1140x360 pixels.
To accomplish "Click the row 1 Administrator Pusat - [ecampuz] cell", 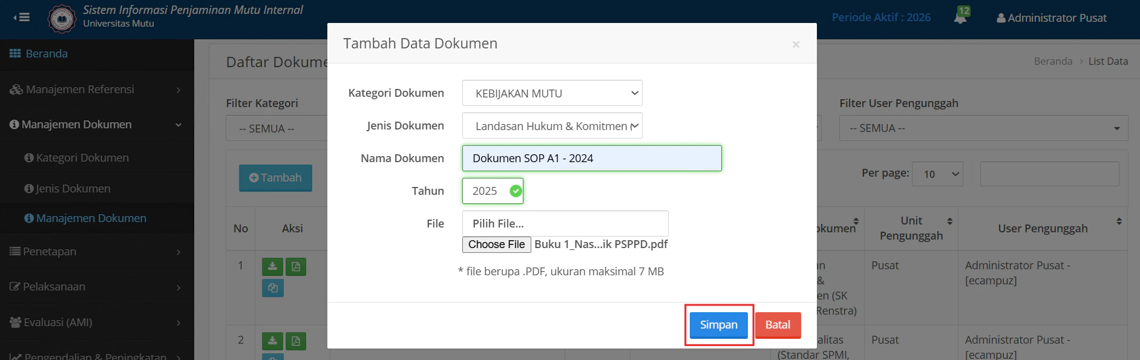I will [1043, 288].
